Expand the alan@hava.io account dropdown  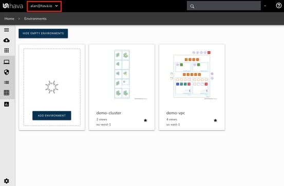point(44,6)
